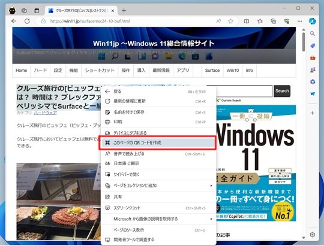Open Browser essentials heart icon
324x246 pixels.
[x=287, y=21]
